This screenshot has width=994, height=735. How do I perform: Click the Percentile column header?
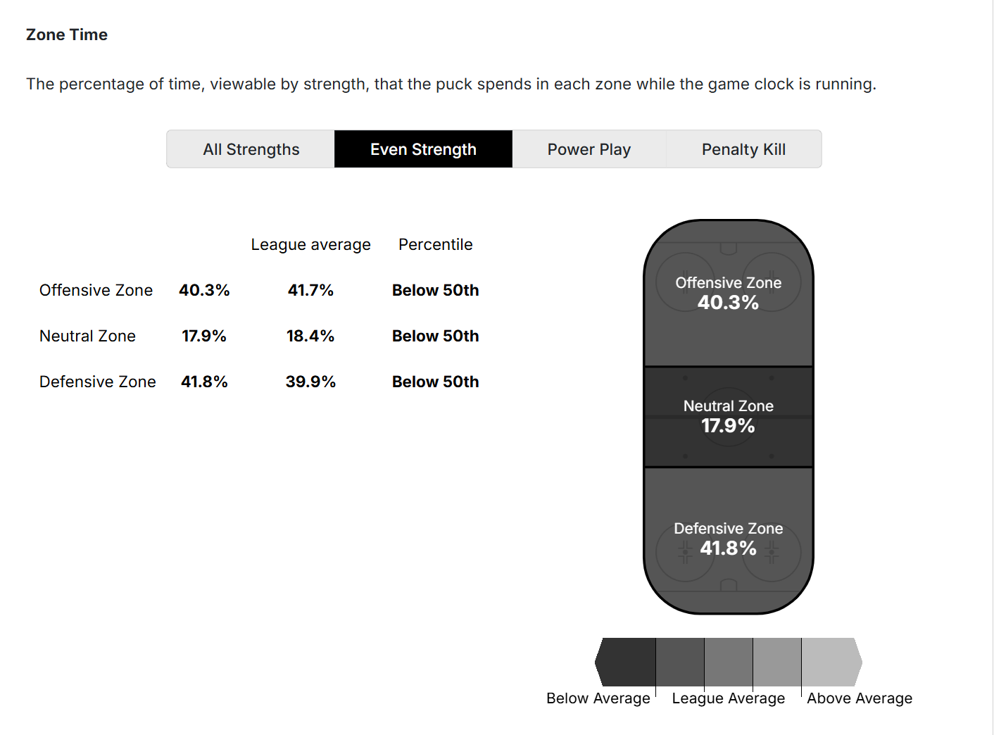tap(435, 244)
